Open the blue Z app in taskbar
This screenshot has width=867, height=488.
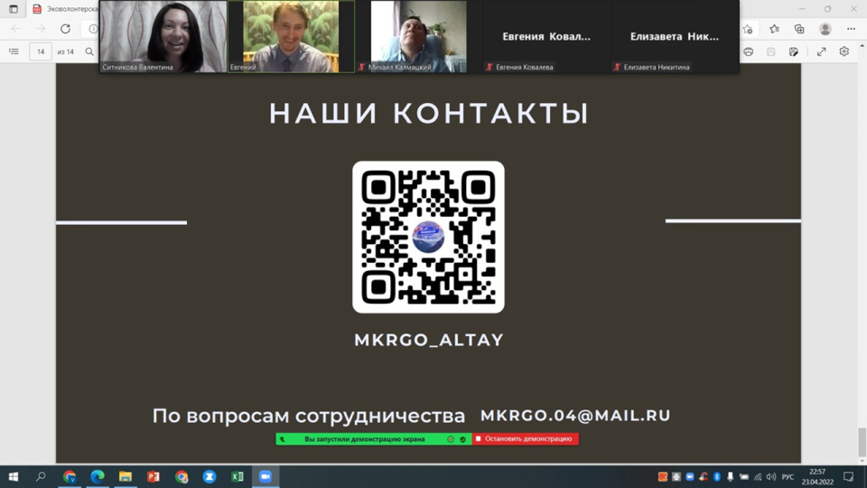(209, 476)
